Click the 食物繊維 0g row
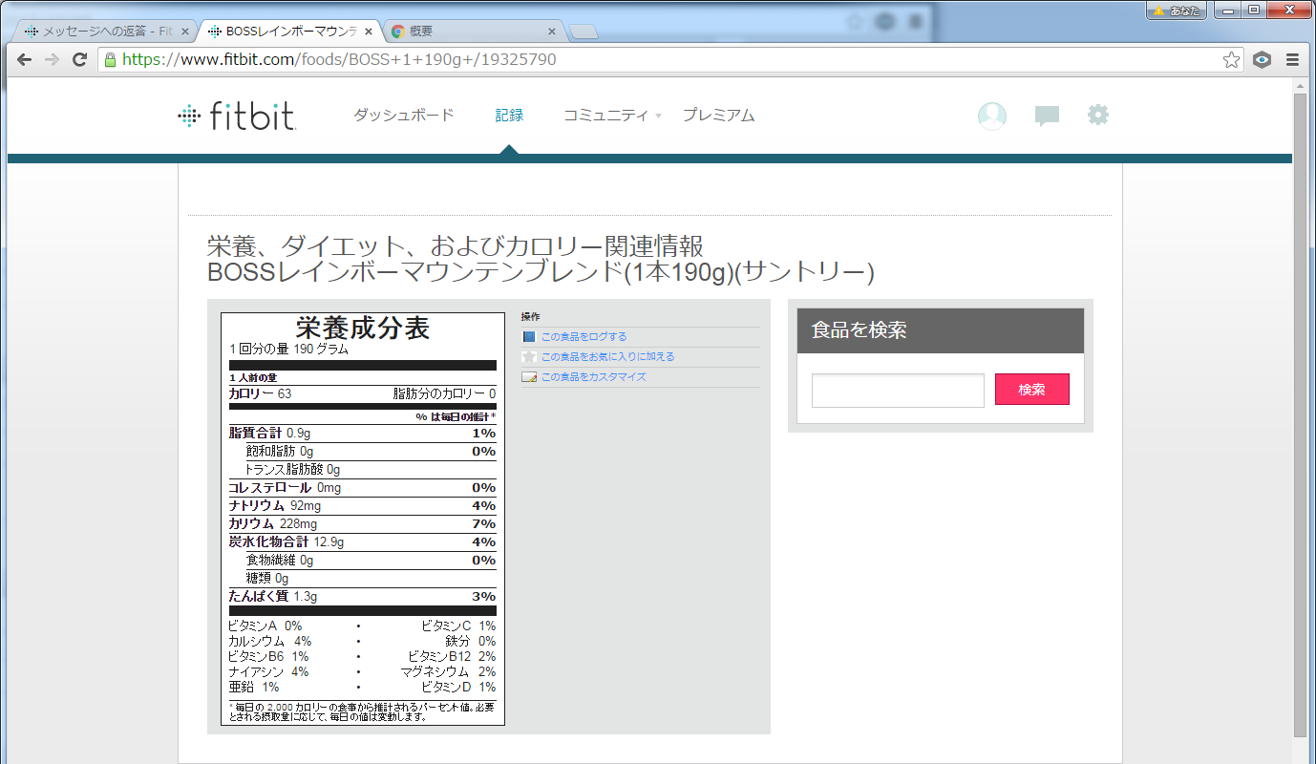Viewport: 1316px width, 764px height. [371, 560]
